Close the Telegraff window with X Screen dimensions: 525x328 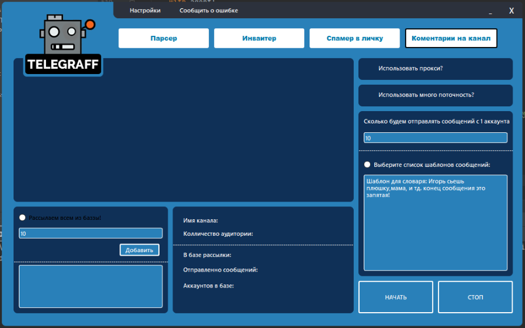(x=511, y=11)
